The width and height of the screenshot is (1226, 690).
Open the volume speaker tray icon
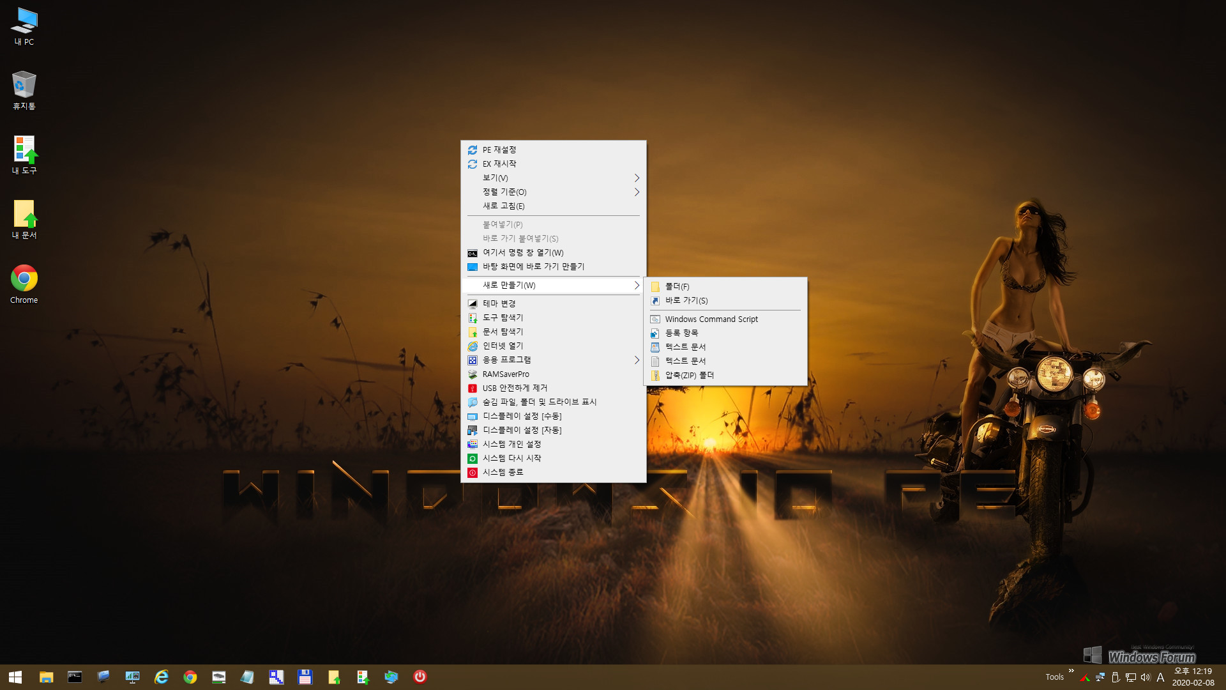[x=1146, y=677]
